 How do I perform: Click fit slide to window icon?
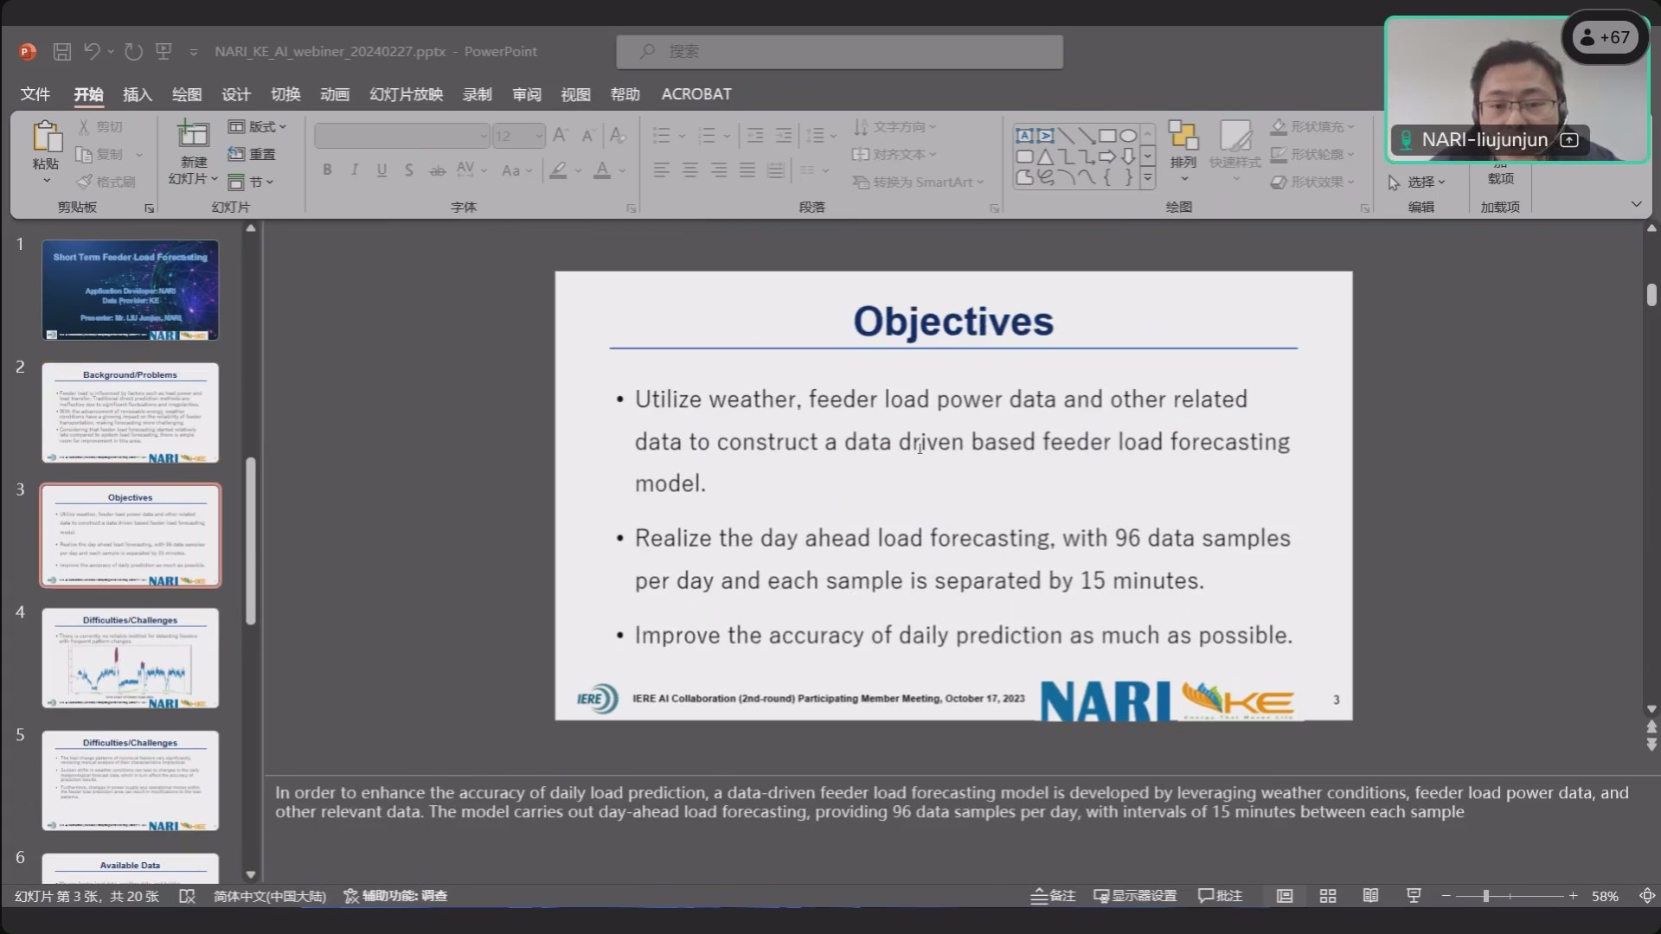[1647, 896]
